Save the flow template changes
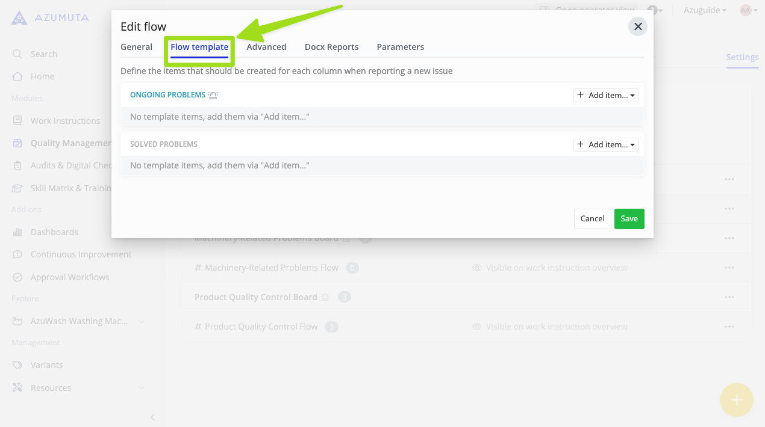The image size is (765, 427). click(629, 218)
